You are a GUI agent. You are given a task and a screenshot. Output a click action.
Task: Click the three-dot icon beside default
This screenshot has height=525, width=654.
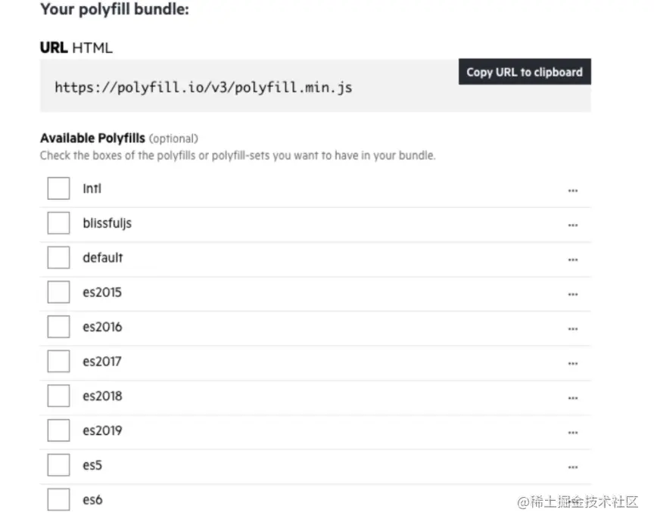tap(573, 259)
